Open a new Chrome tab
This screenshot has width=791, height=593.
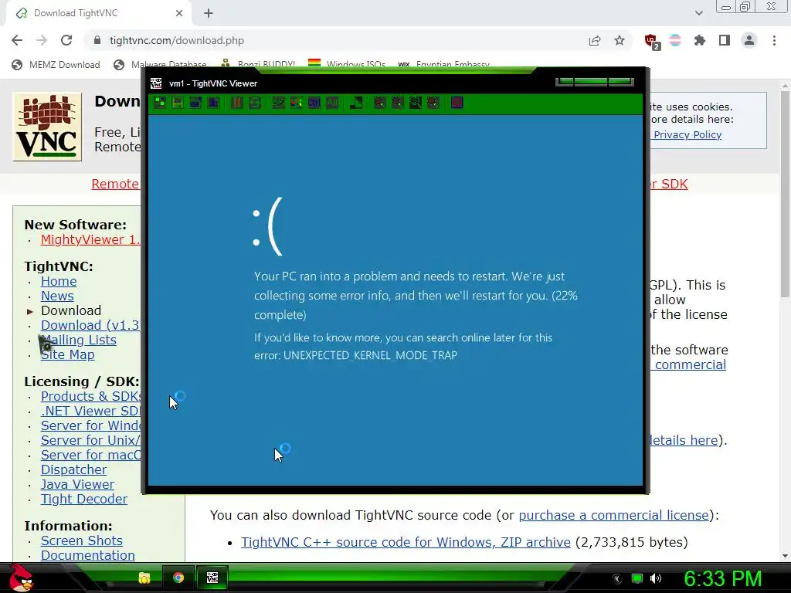209,13
